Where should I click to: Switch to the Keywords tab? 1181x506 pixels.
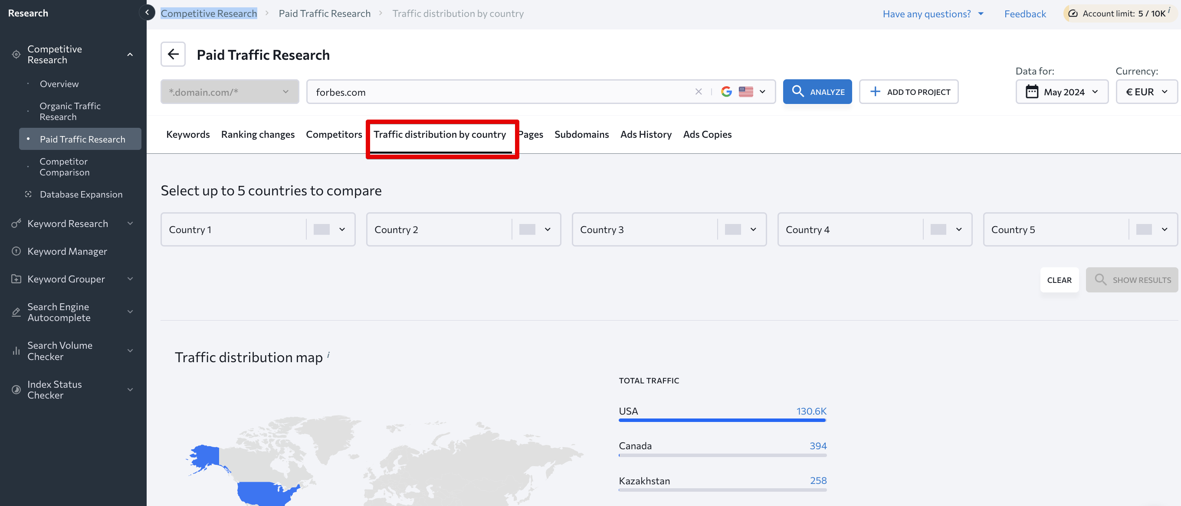coord(188,134)
